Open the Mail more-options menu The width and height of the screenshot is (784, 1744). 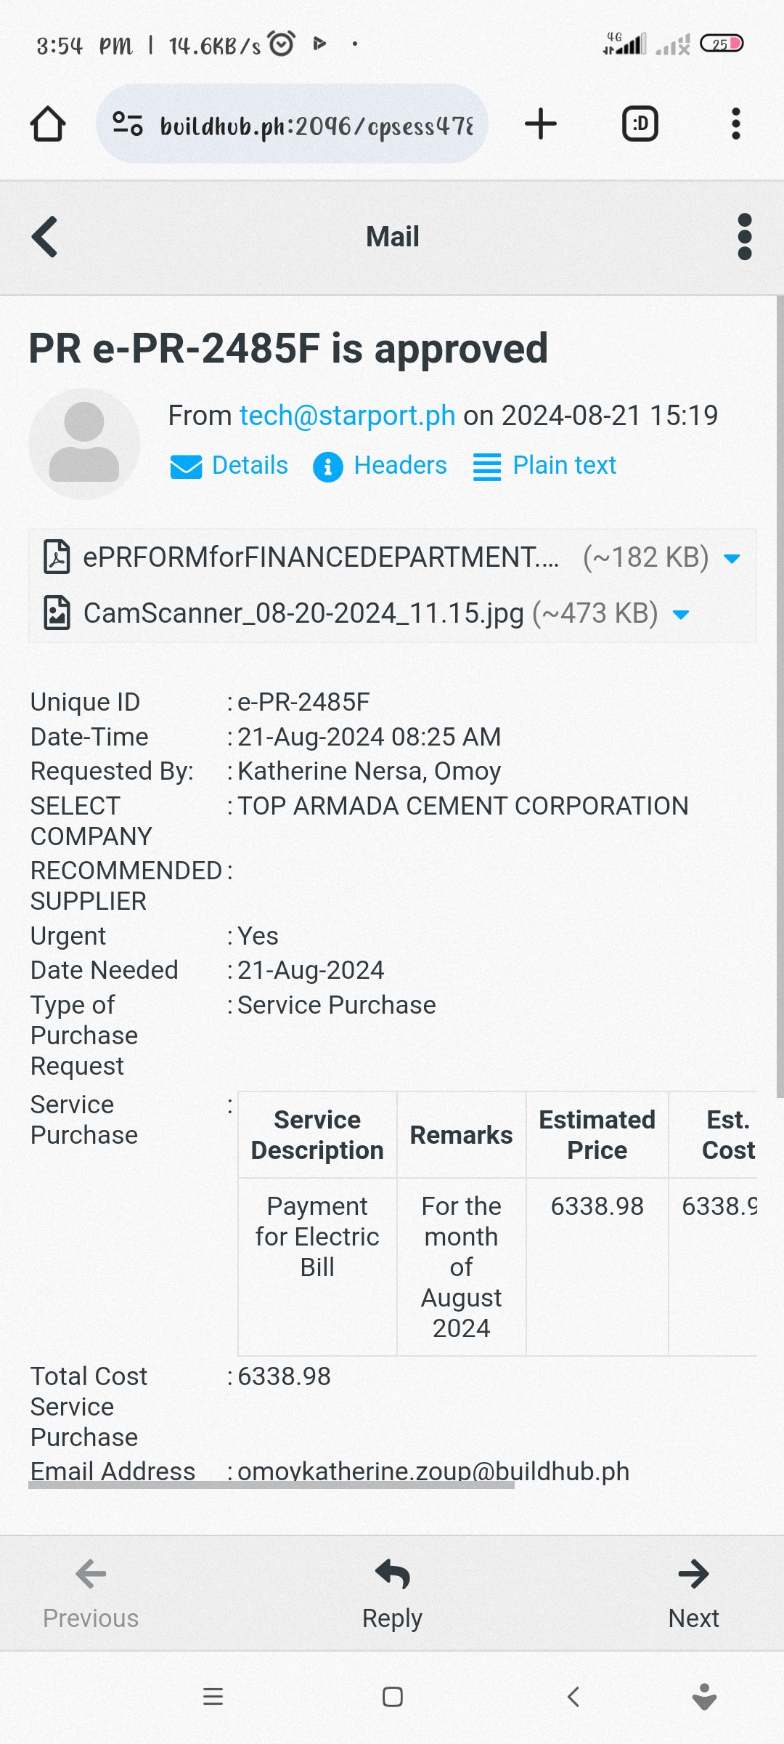[744, 237]
